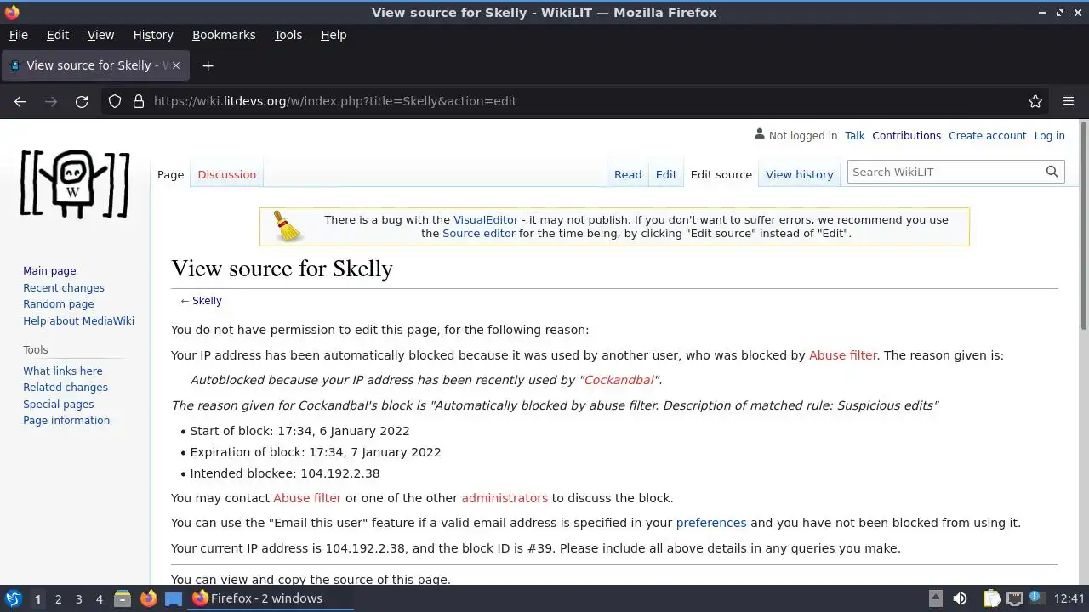Click the padlock site security icon
The width and height of the screenshot is (1089, 612).
coord(139,101)
